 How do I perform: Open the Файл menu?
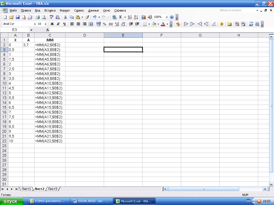(13, 10)
